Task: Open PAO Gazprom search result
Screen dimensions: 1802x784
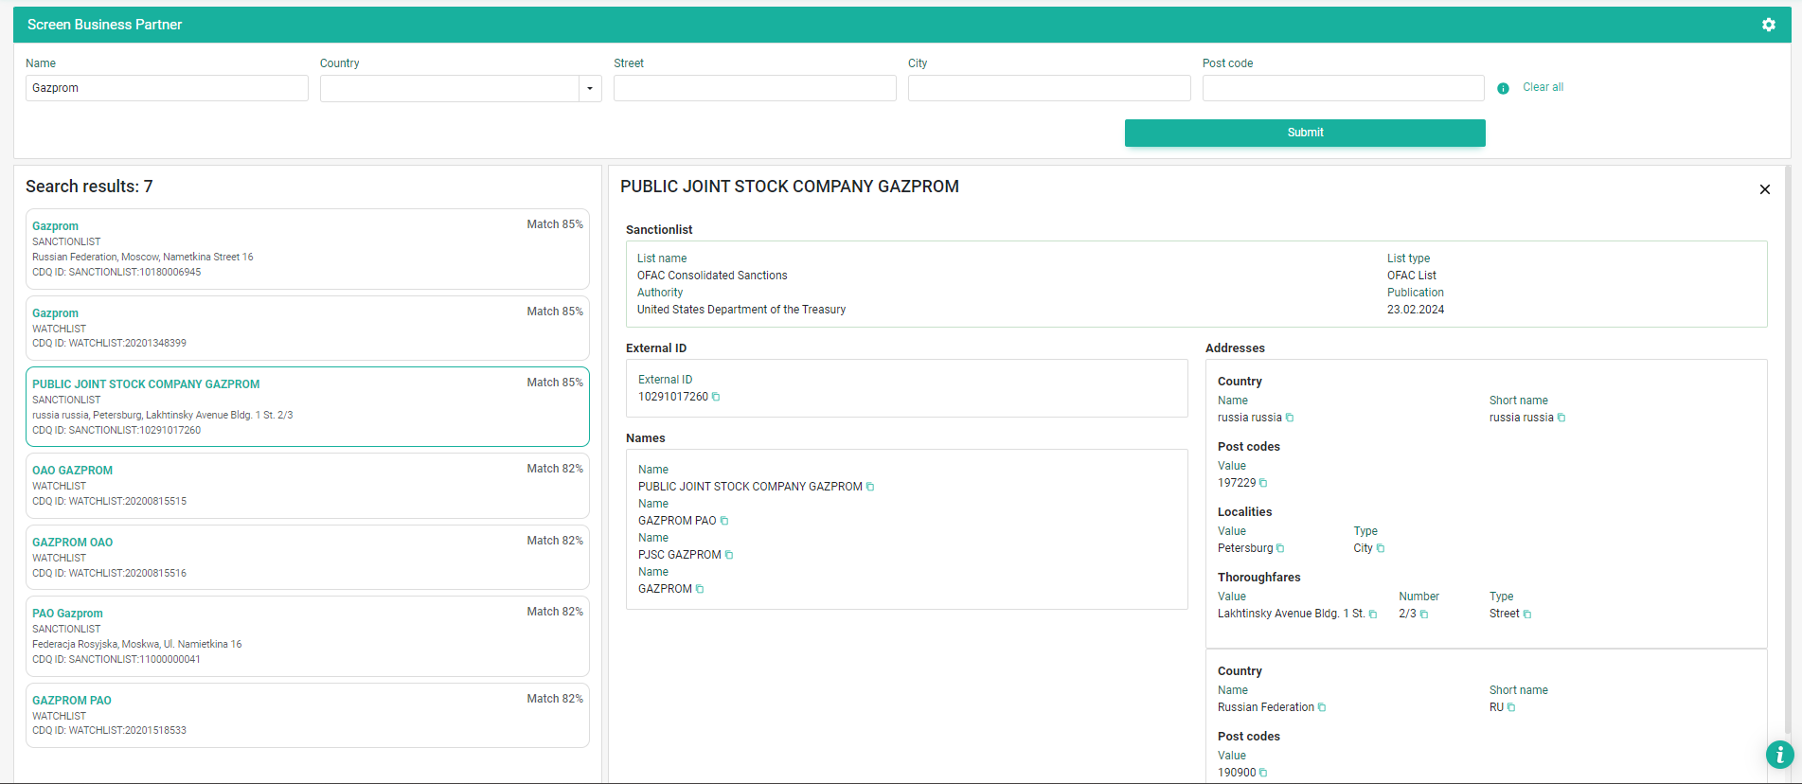Action: tap(308, 636)
